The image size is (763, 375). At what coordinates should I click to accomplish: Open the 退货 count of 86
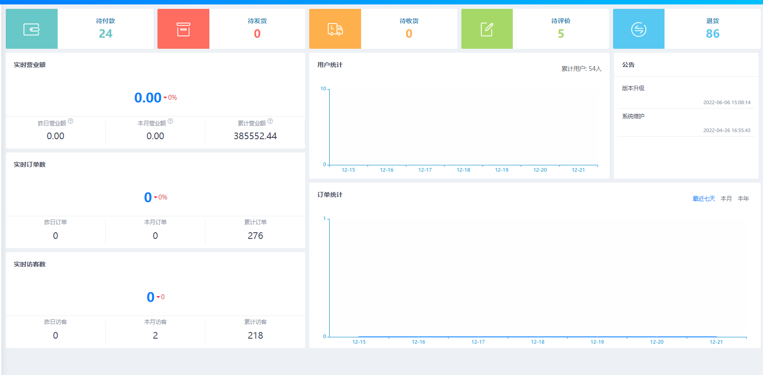click(x=712, y=34)
